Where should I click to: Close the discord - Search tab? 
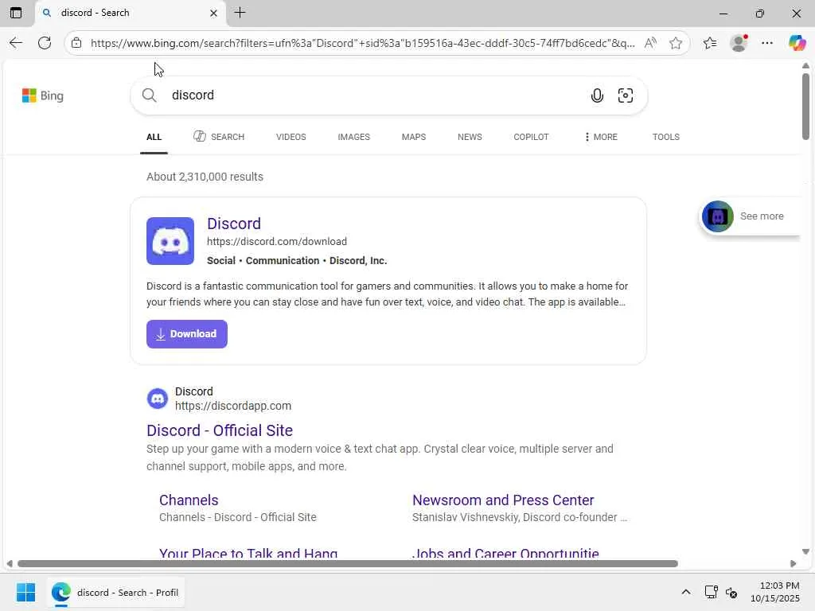coord(213,13)
